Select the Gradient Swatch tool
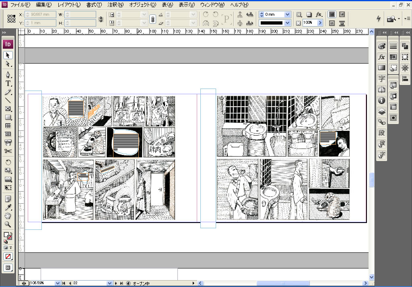This screenshot has height=287, width=412. click(8, 179)
